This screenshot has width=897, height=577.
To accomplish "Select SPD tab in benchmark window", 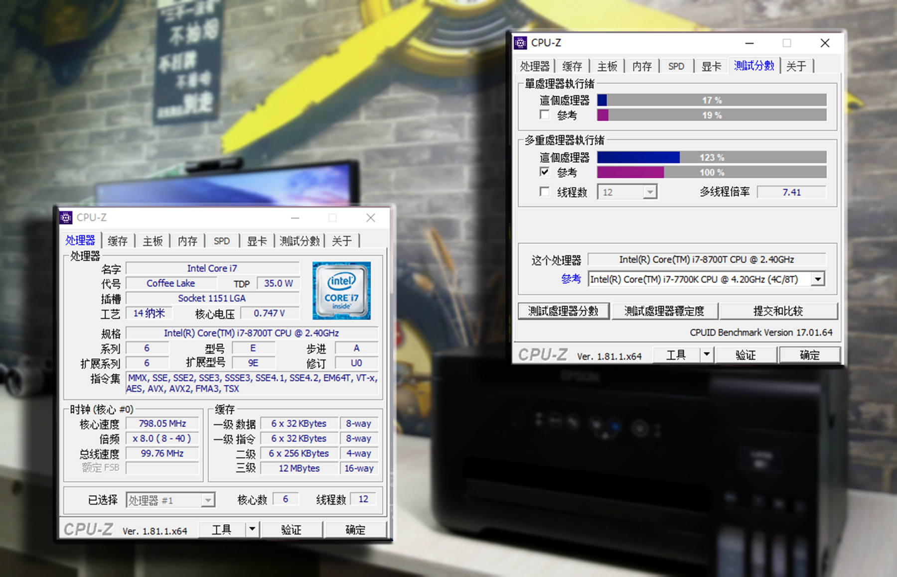I will tap(676, 66).
